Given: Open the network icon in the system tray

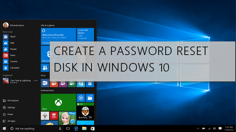Looking at the screenshot, I should 209,129.
